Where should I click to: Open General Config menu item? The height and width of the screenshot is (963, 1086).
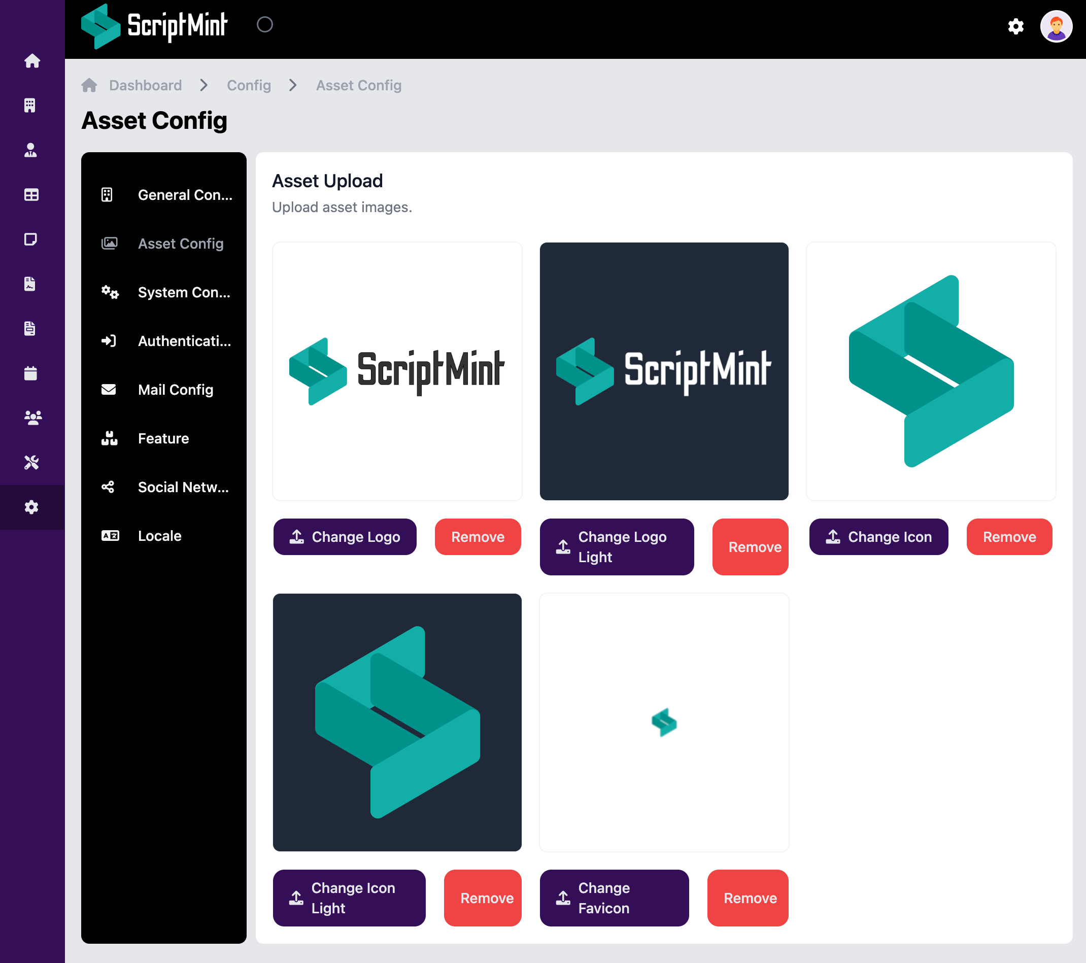click(x=184, y=195)
